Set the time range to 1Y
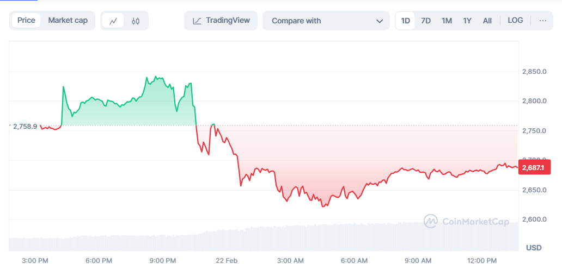Screen dimensions: 562x264 [x=467, y=21]
